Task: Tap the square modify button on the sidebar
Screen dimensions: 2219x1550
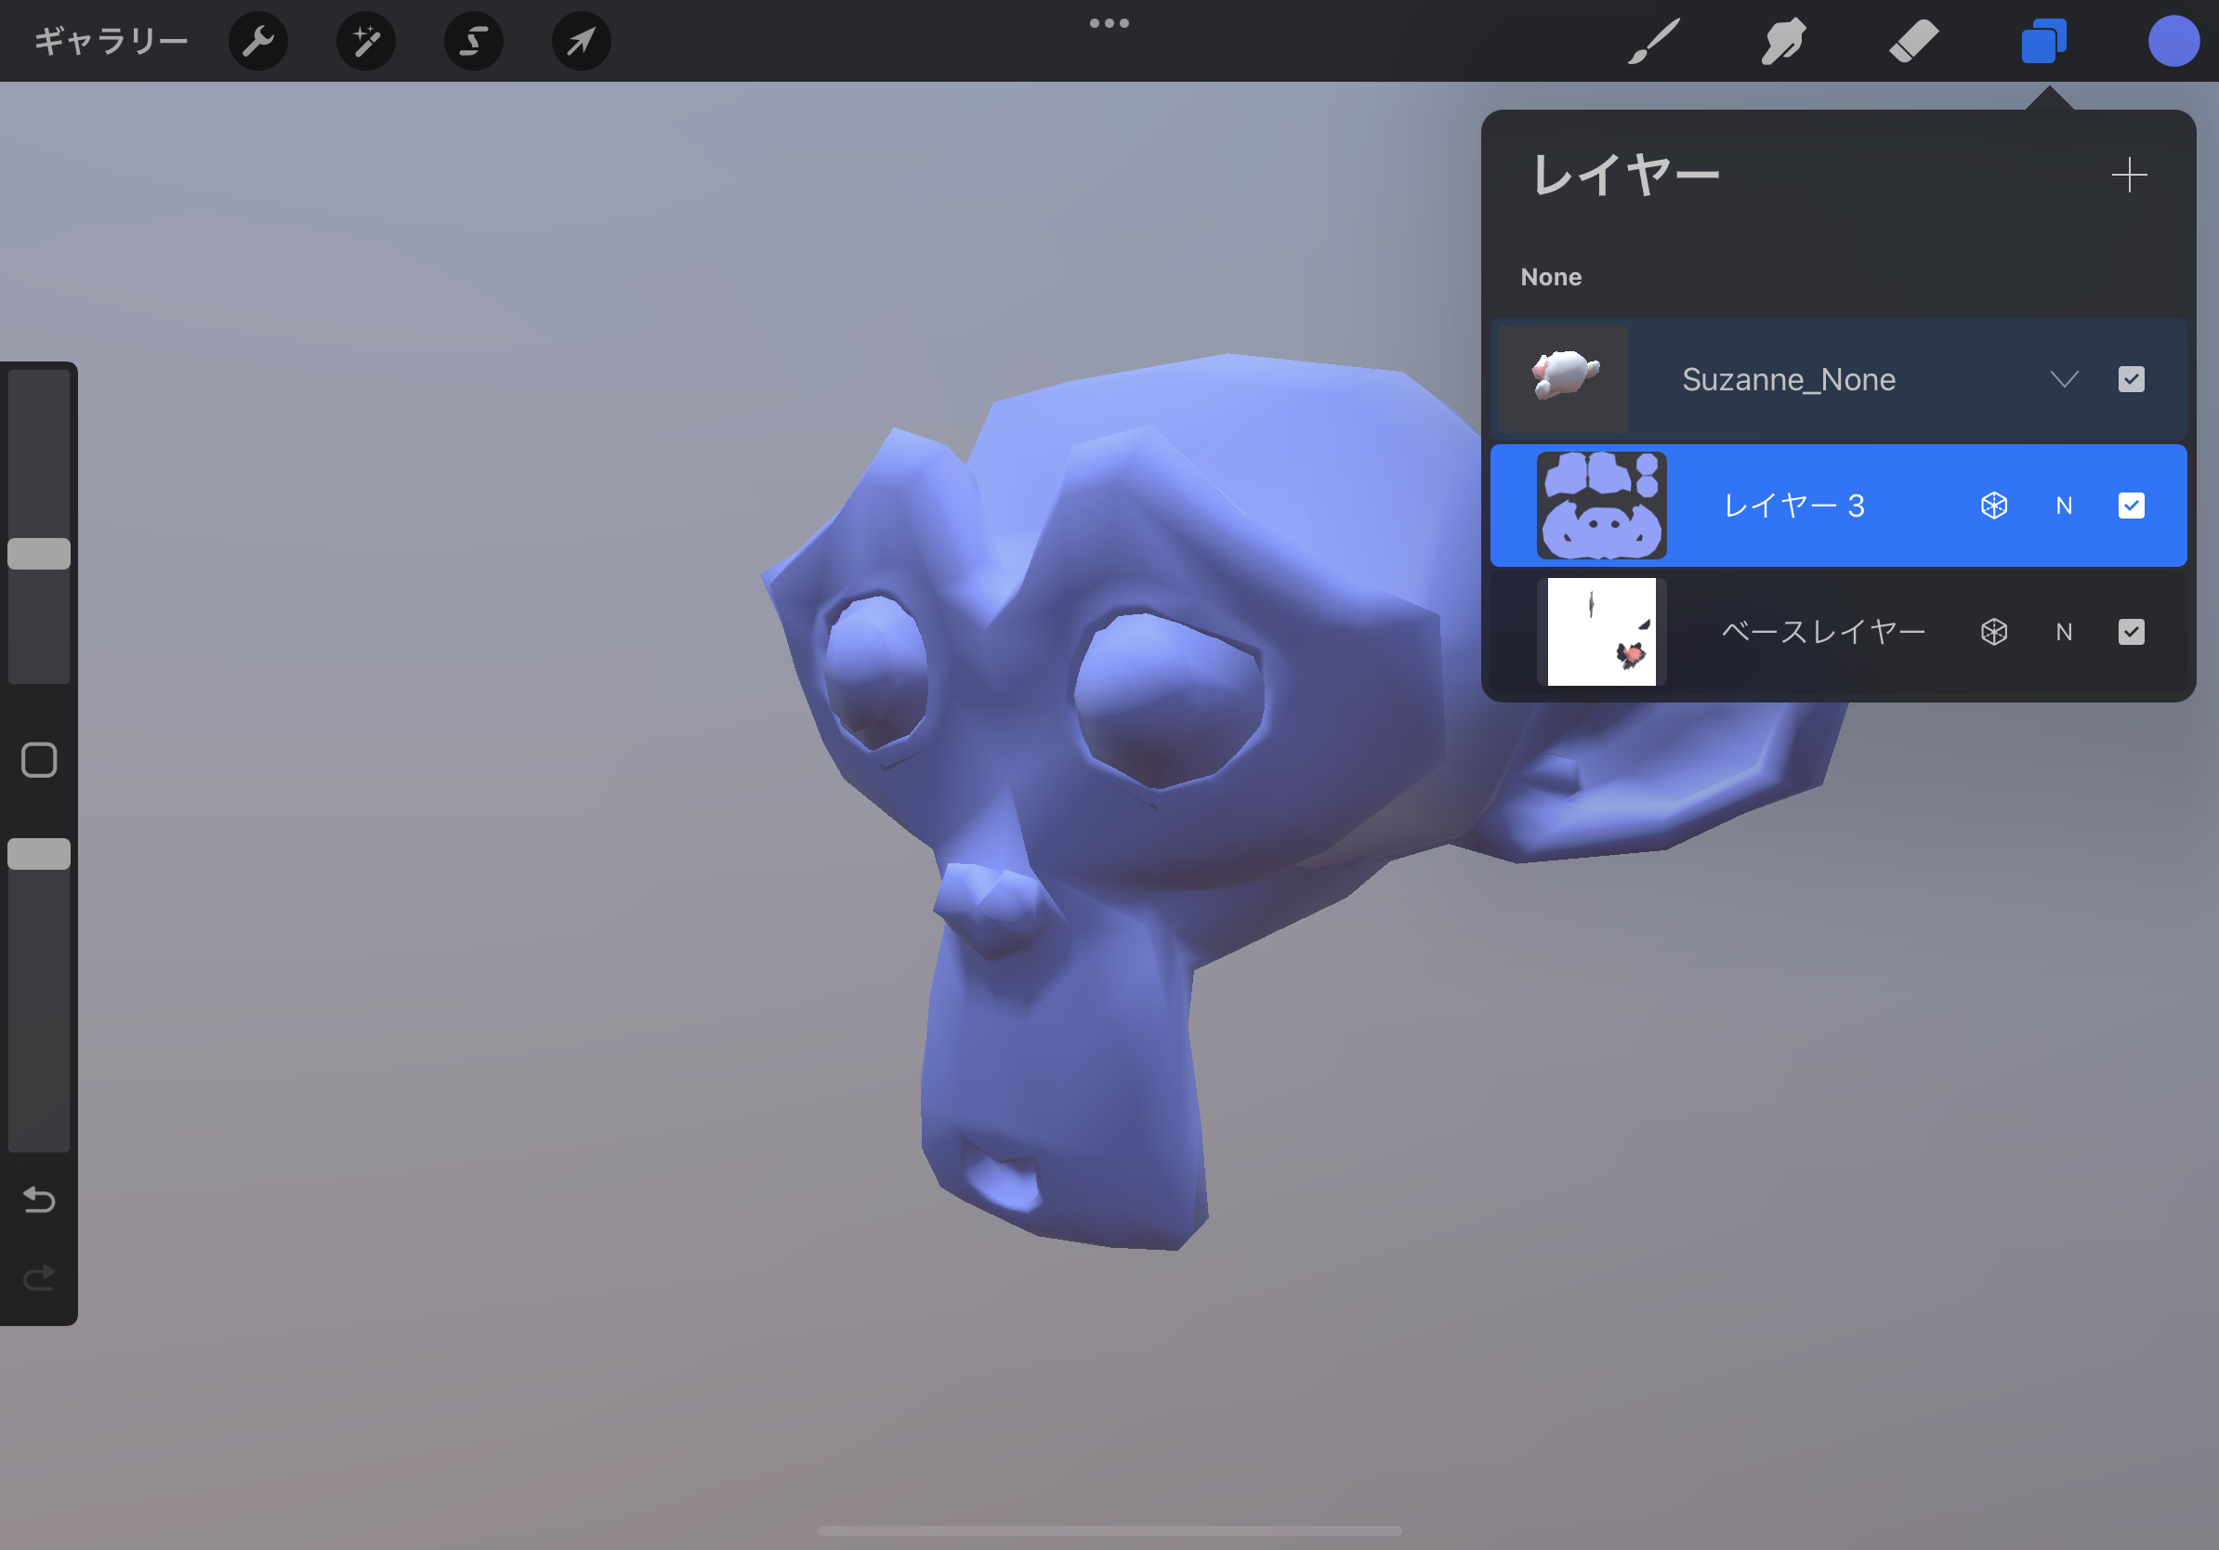Action: (39, 760)
